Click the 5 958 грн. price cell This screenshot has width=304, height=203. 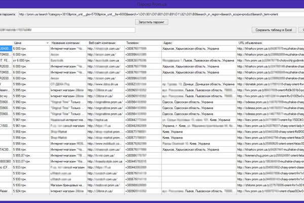pos(31,132)
